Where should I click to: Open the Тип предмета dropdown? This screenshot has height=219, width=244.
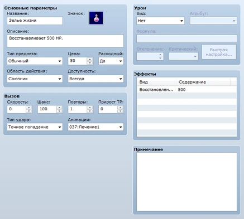click(35, 61)
